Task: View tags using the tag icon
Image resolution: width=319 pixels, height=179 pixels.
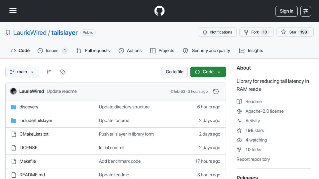Action: [x=63, y=72]
